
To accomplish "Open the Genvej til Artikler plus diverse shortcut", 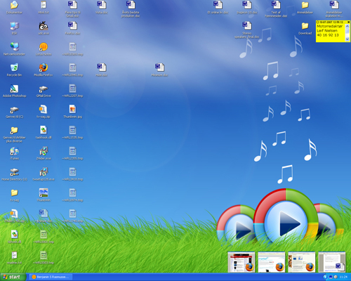I will click(x=14, y=130).
